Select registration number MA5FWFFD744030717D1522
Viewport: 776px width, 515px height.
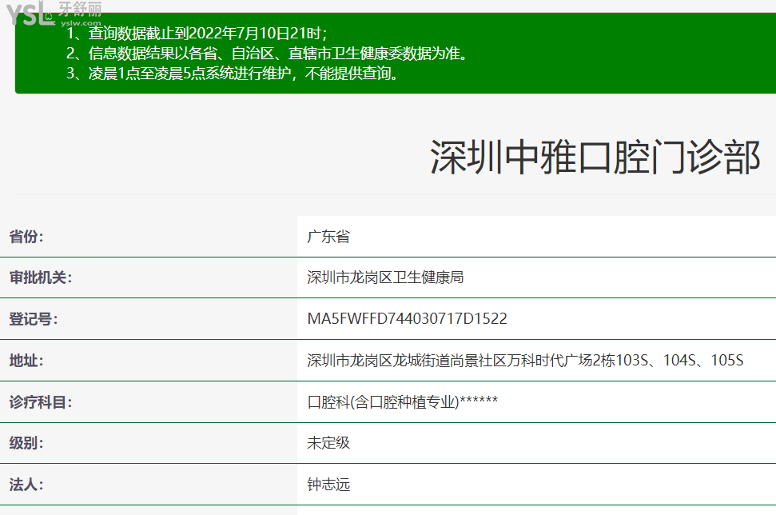point(407,319)
